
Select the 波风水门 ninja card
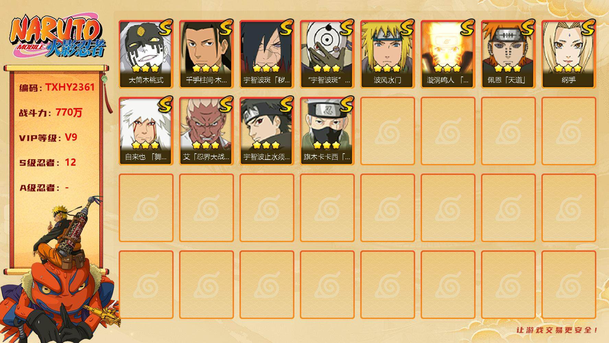point(387,54)
